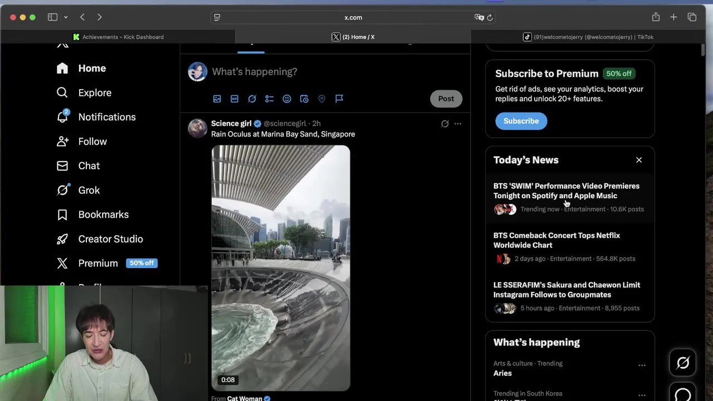The height and width of the screenshot is (401, 713).
Task: Add a poll to the post
Action: (270, 99)
